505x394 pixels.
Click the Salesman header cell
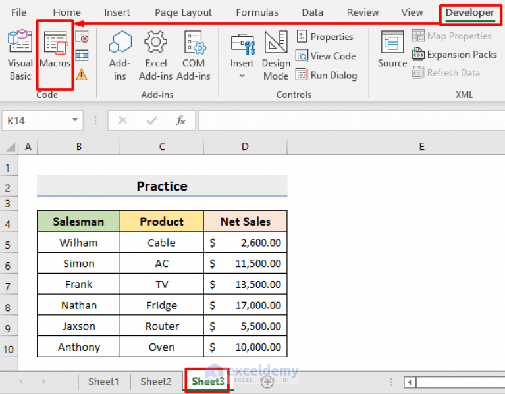78,221
